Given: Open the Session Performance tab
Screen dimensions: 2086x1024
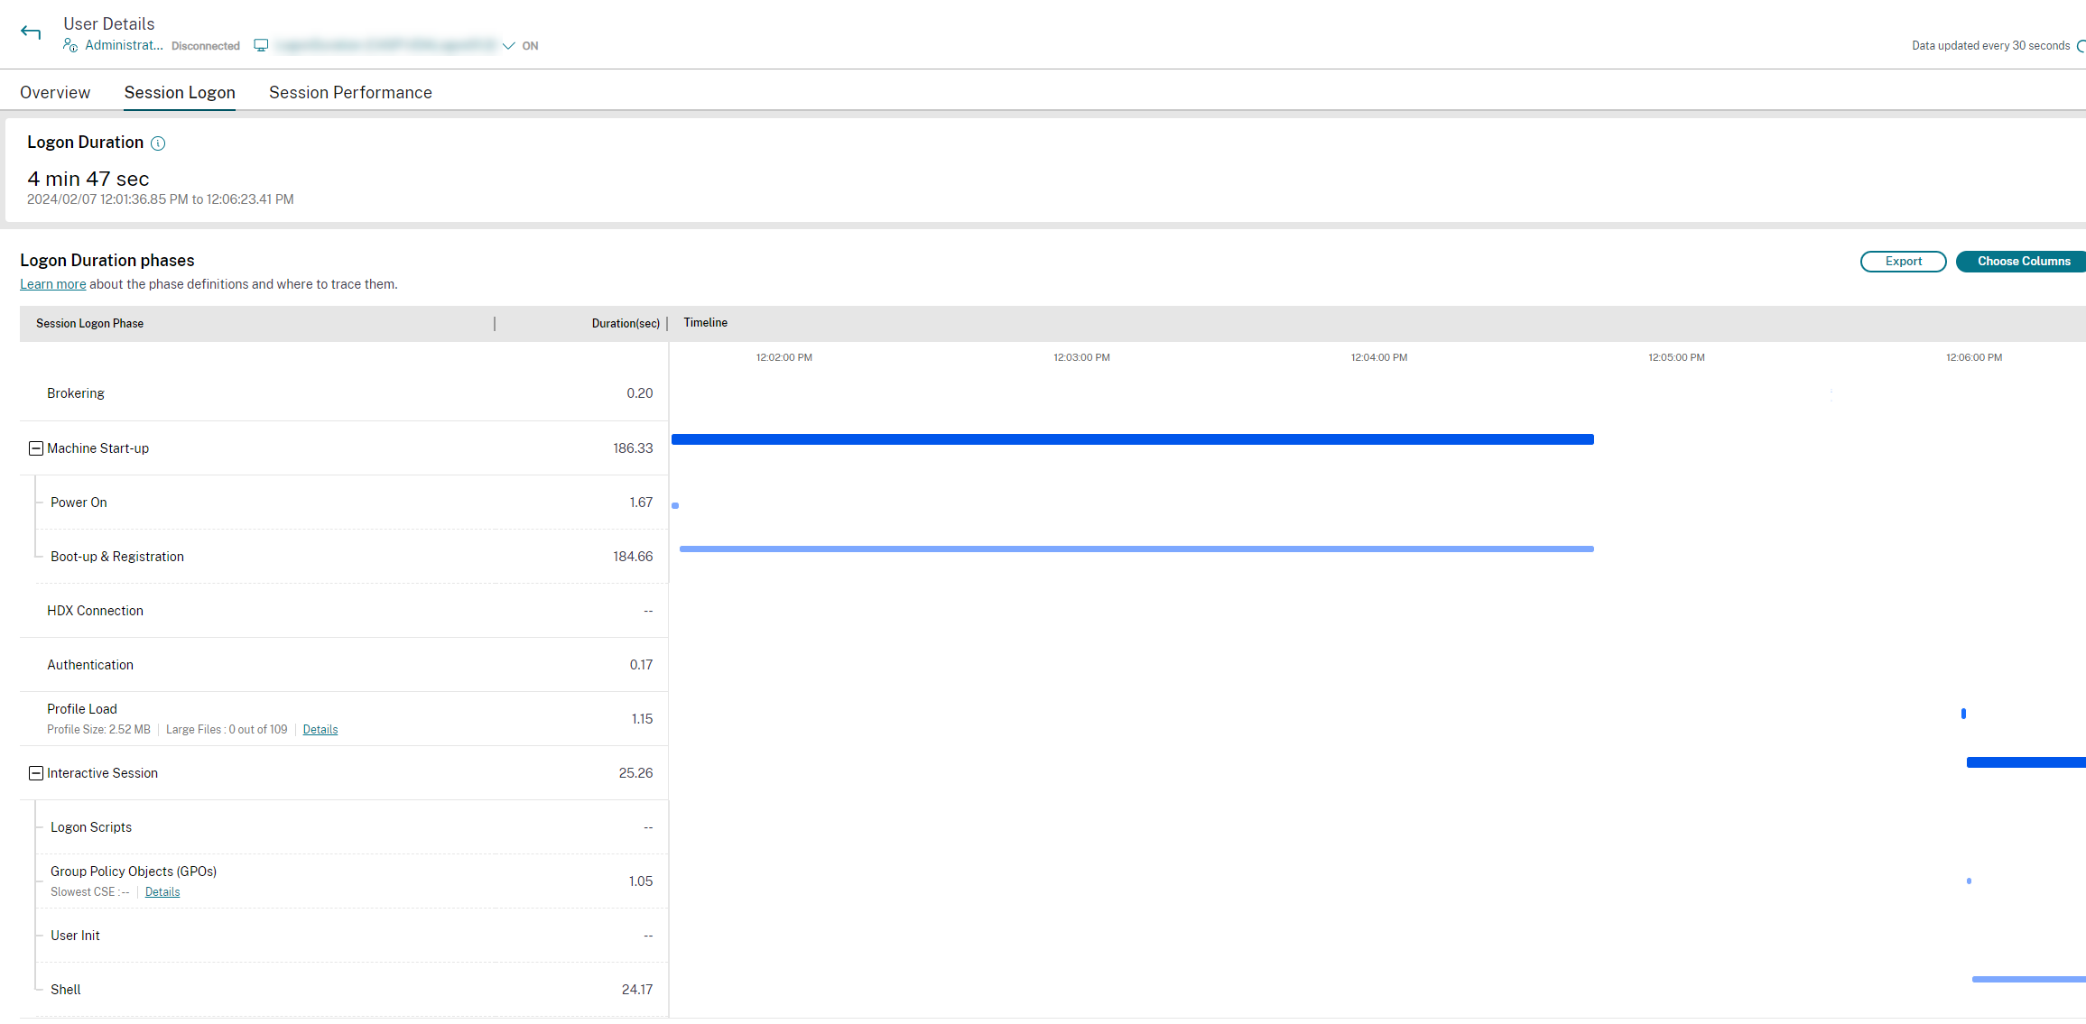Looking at the screenshot, I should (350, 93).
